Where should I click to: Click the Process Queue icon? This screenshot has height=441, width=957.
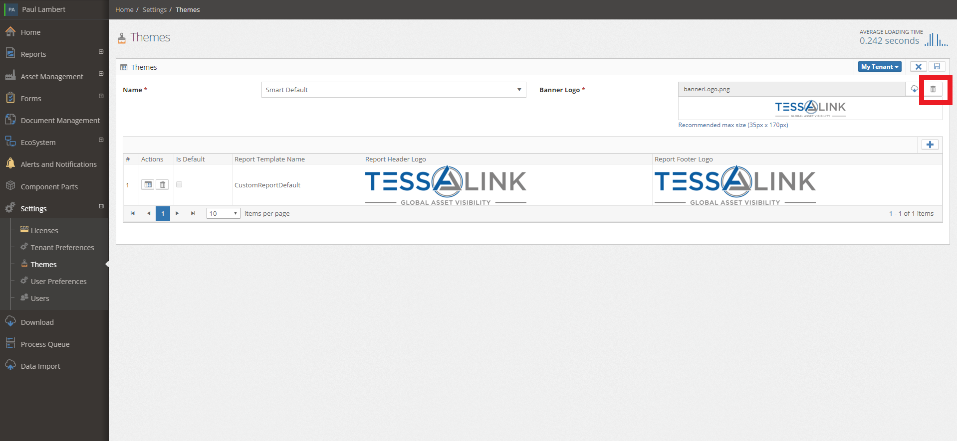(10, 343)
